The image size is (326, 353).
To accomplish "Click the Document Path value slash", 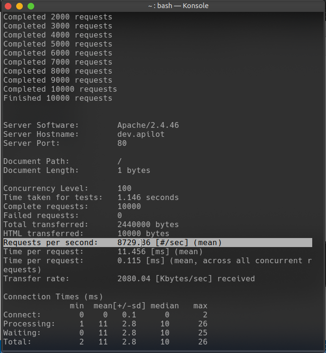I will pos(120,162).
